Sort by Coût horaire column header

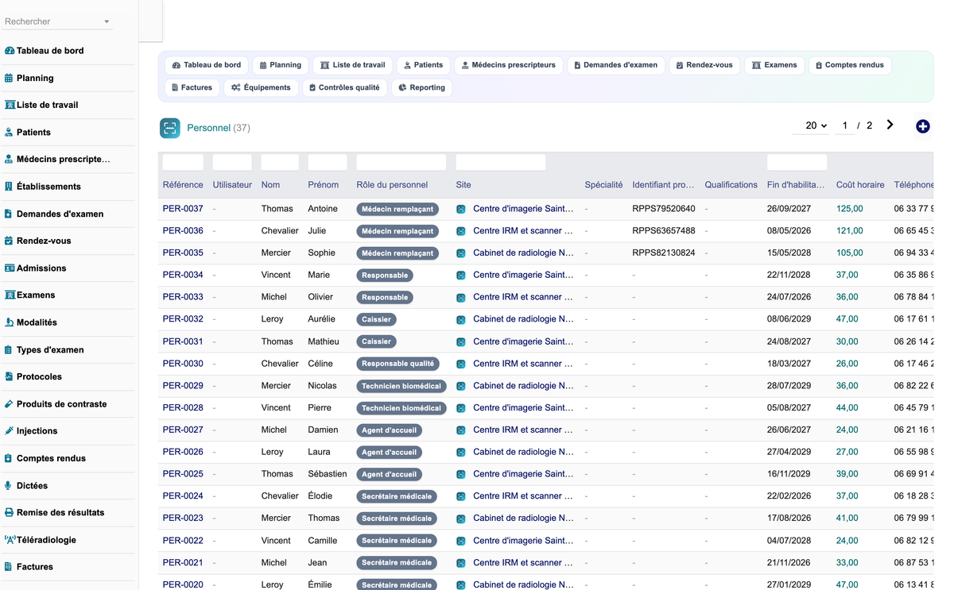click(860, 185)
